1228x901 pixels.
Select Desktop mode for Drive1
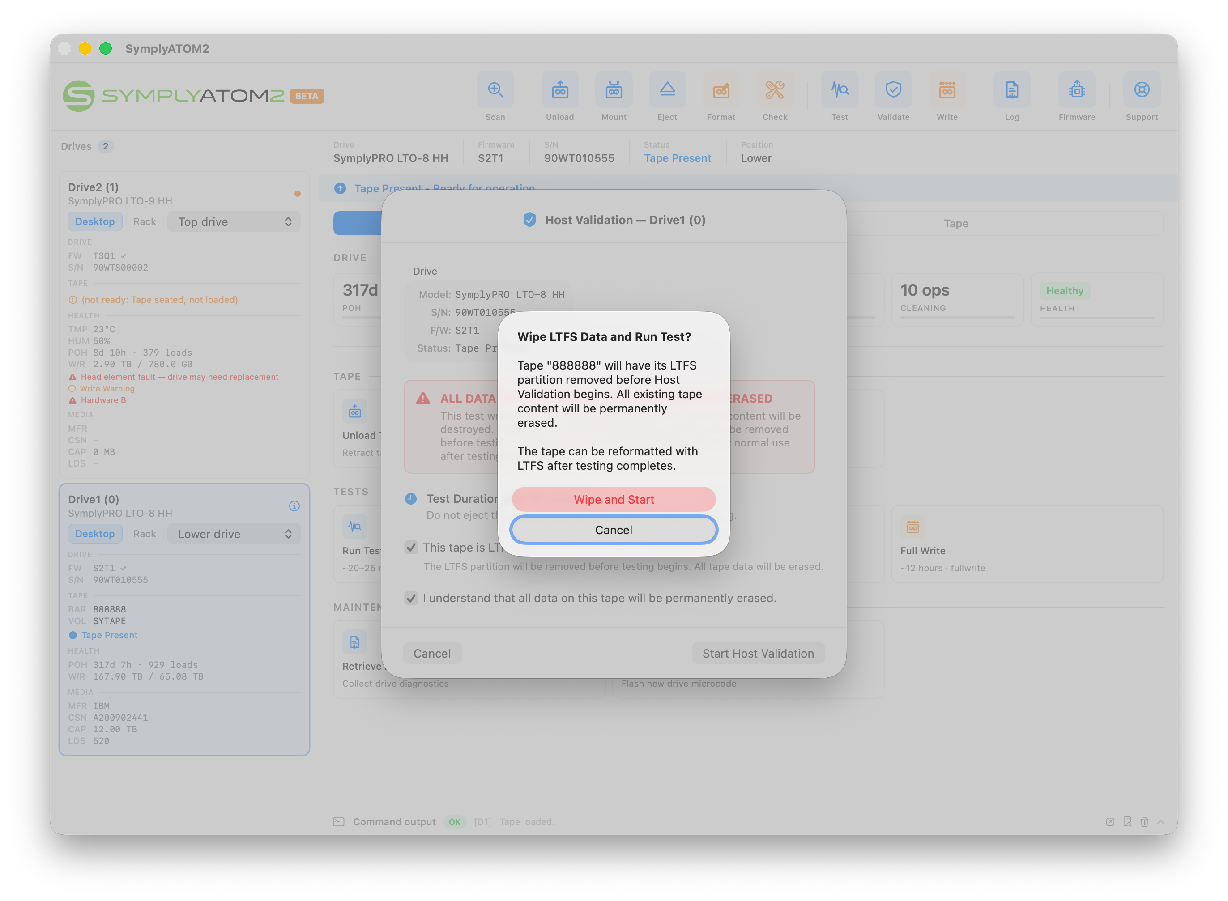(95, 533)
